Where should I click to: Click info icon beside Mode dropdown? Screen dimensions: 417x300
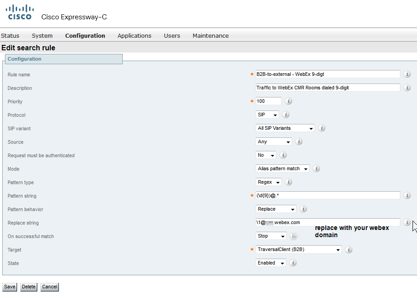tap(316, 168)
